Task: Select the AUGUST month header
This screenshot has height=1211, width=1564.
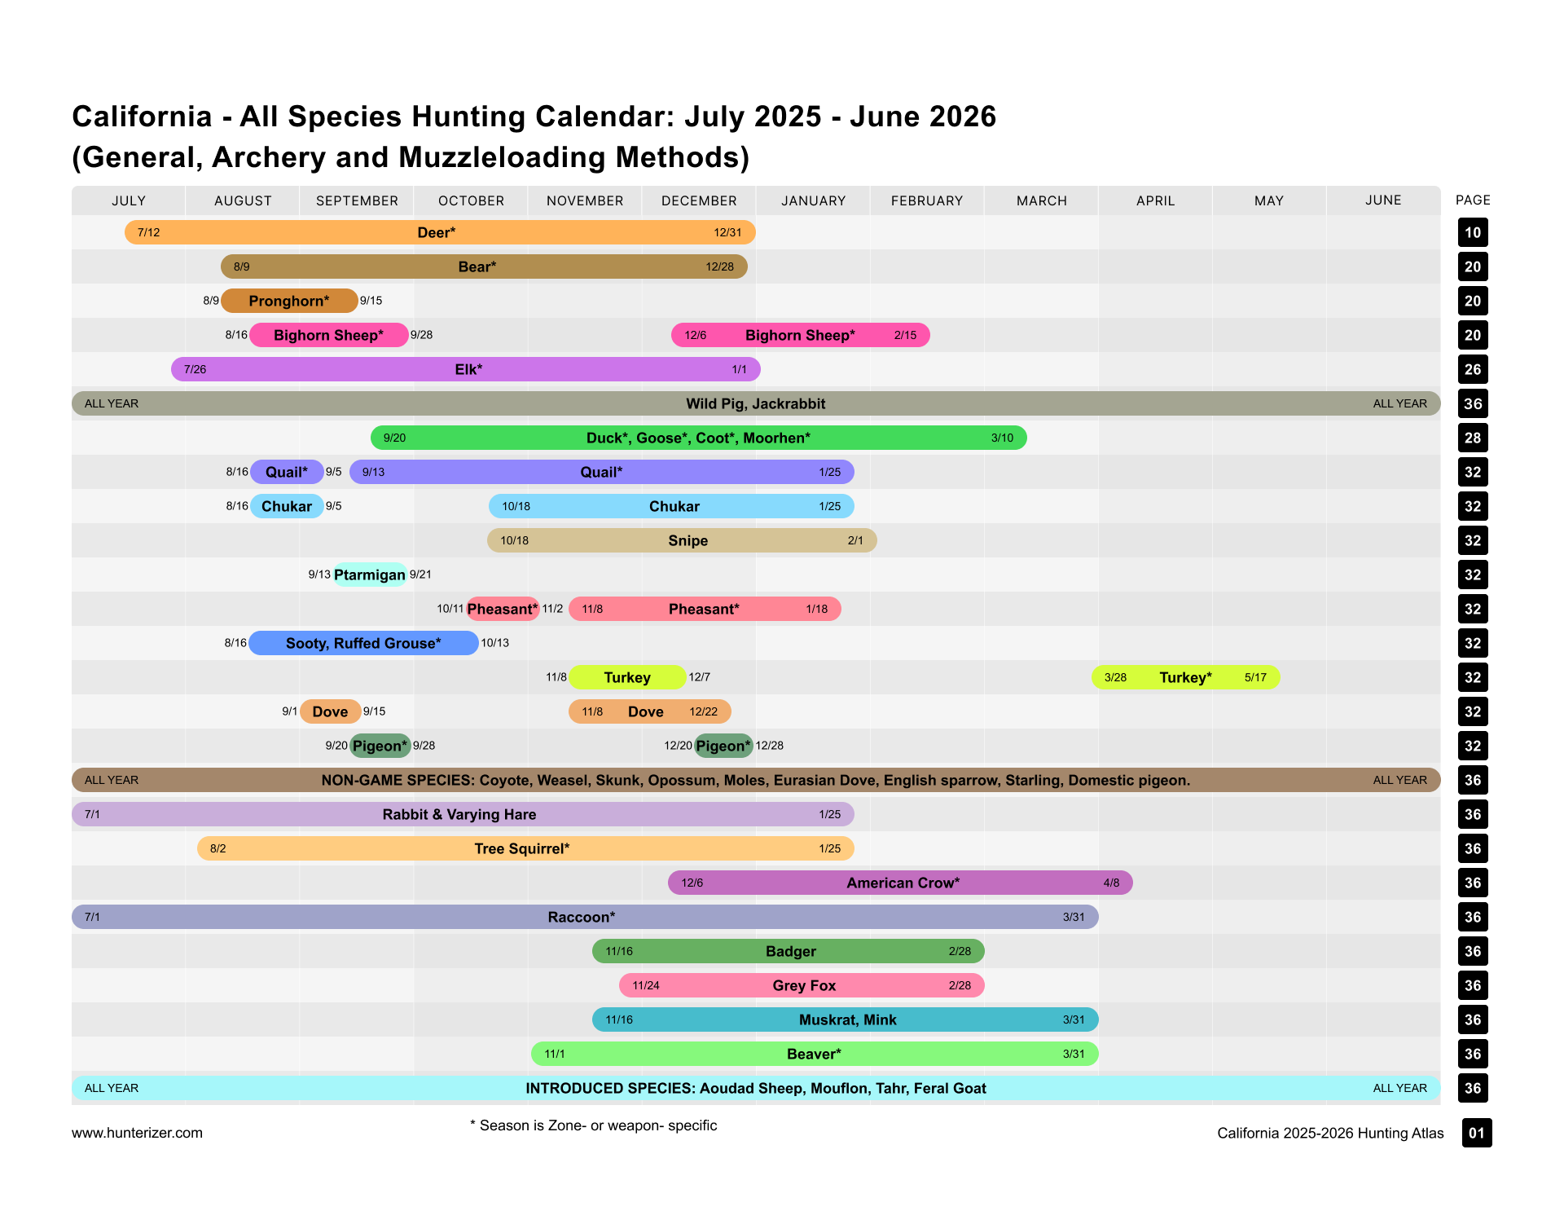Action: pyautogui.click(x=243, y=200)
